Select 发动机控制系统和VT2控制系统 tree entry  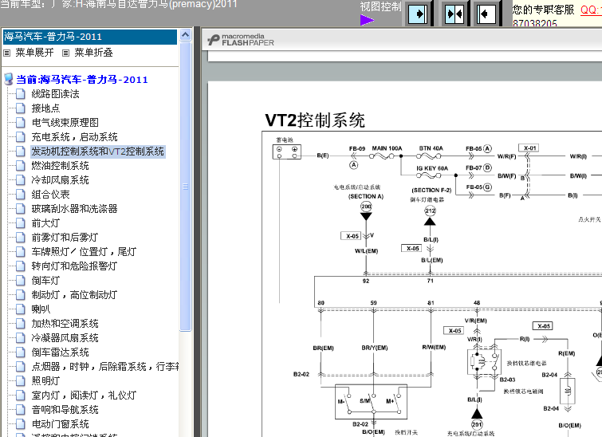pyautogui.click(x=97, y=152)
